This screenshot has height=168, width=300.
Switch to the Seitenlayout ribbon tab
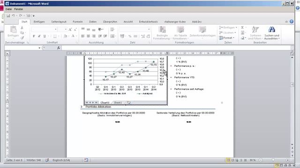coord(59,22)
